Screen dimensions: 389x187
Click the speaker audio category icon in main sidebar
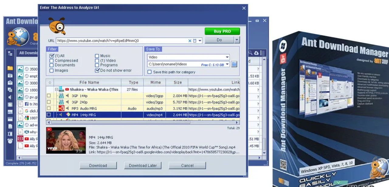(10, 97)
